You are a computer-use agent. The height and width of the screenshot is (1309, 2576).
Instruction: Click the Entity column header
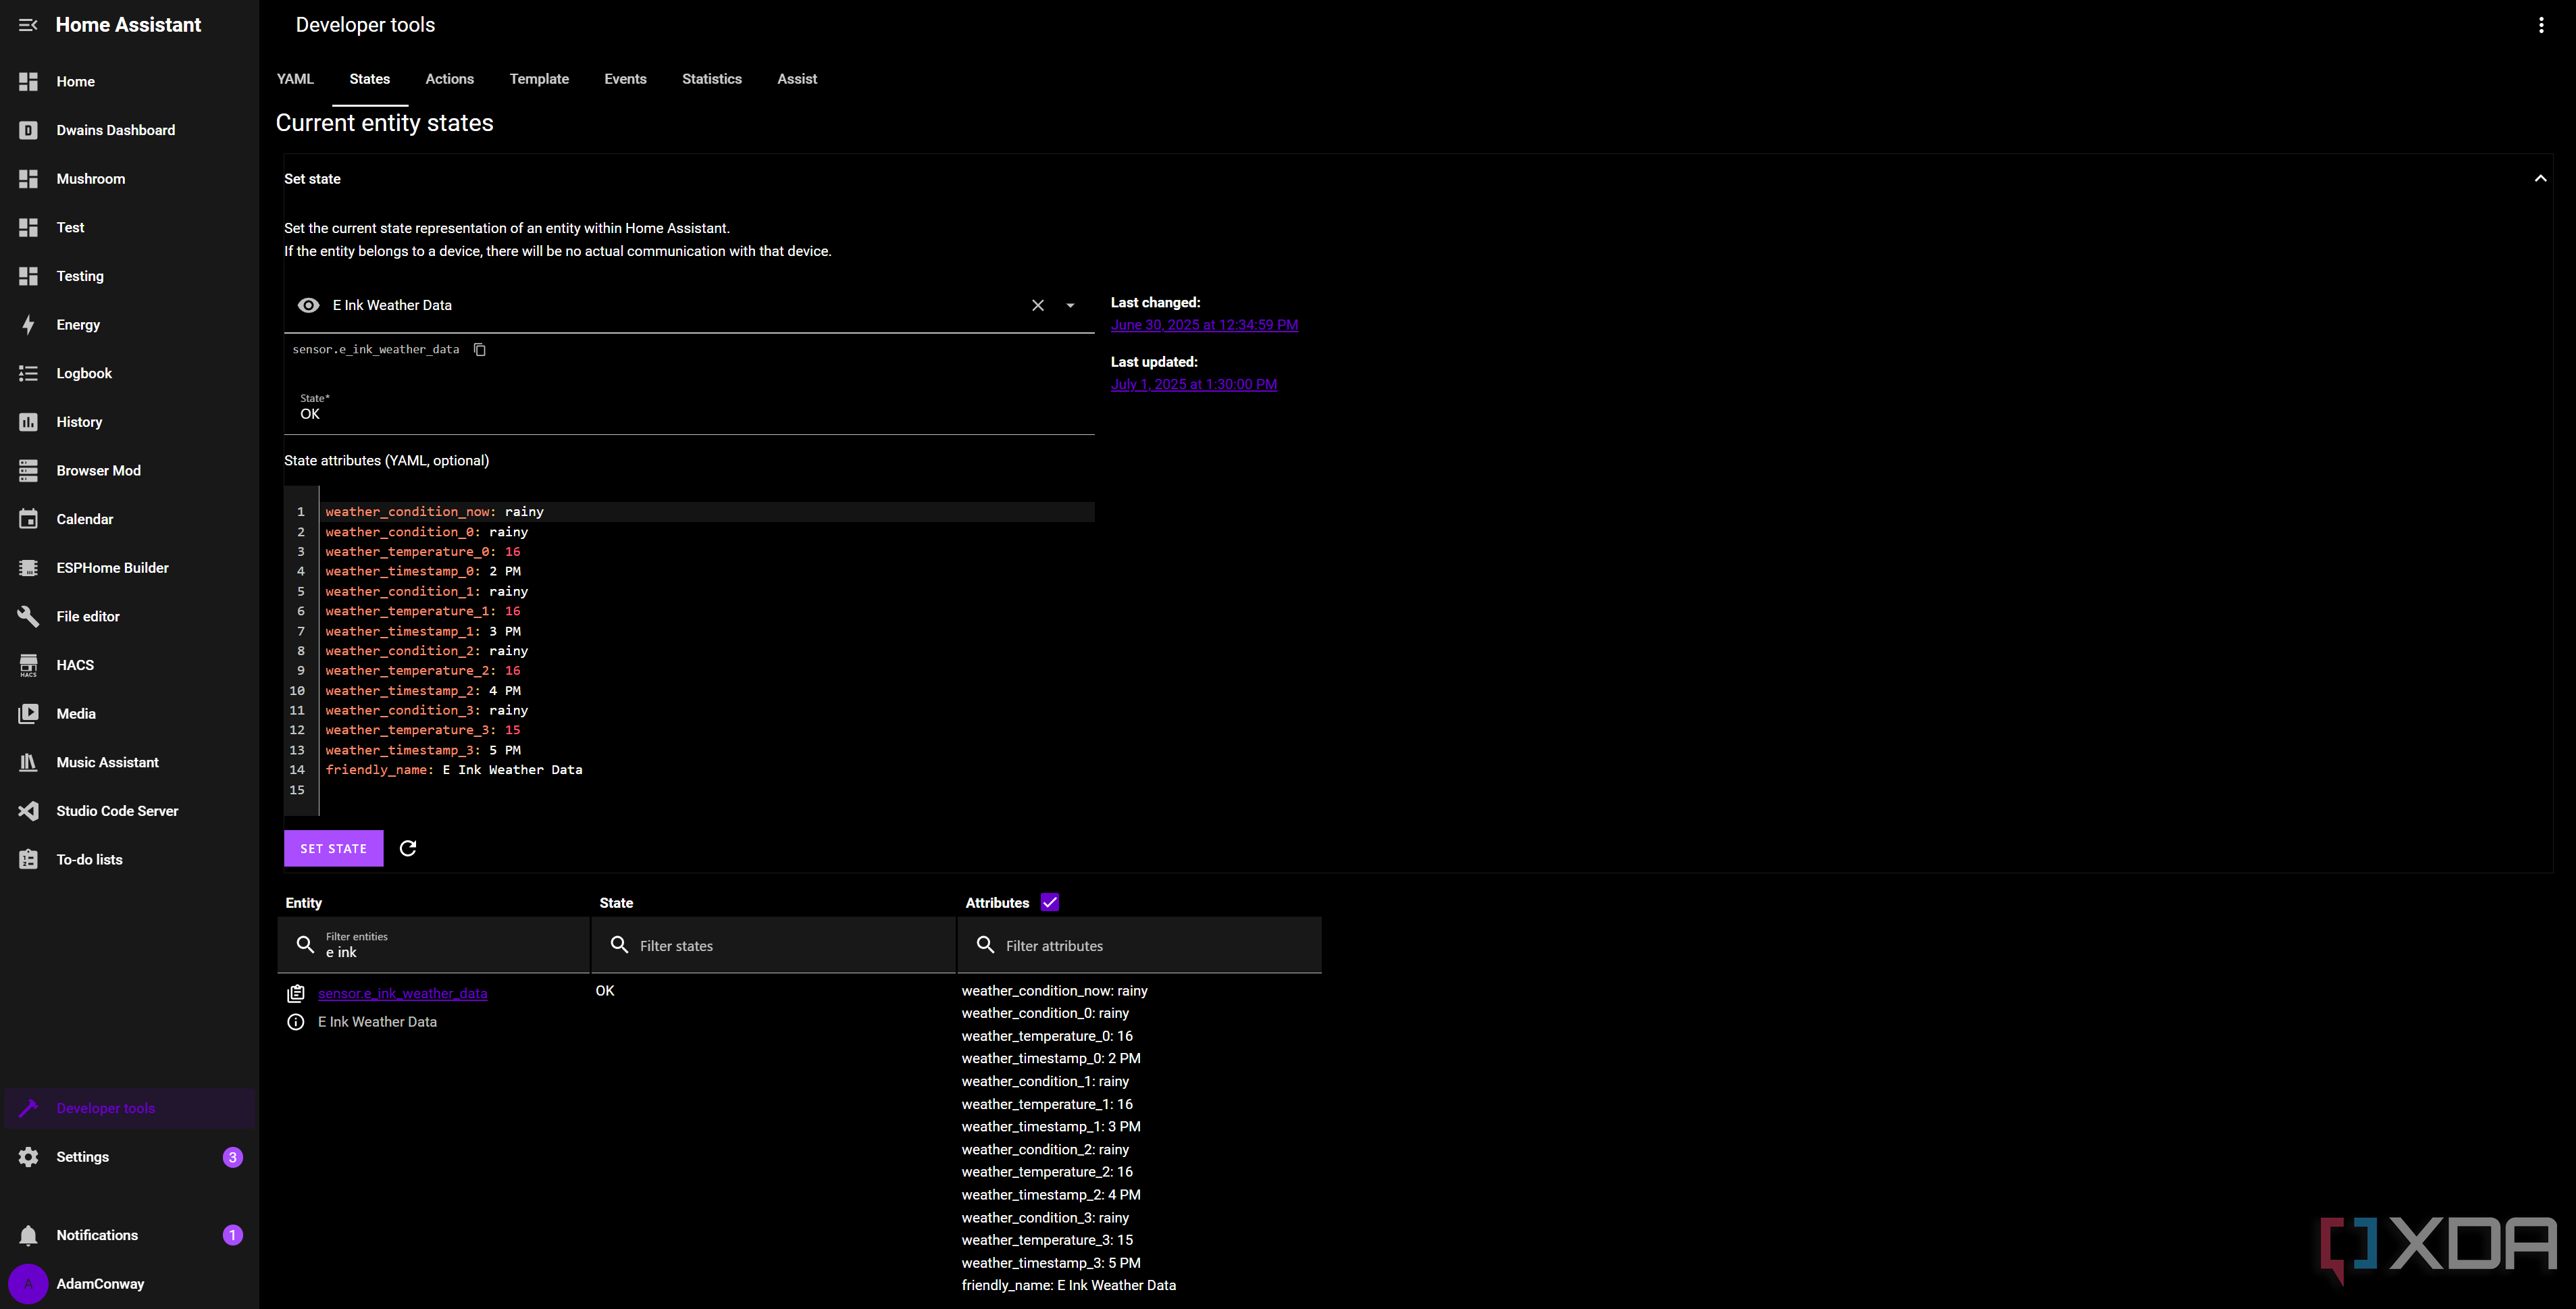tap(304, 903)
